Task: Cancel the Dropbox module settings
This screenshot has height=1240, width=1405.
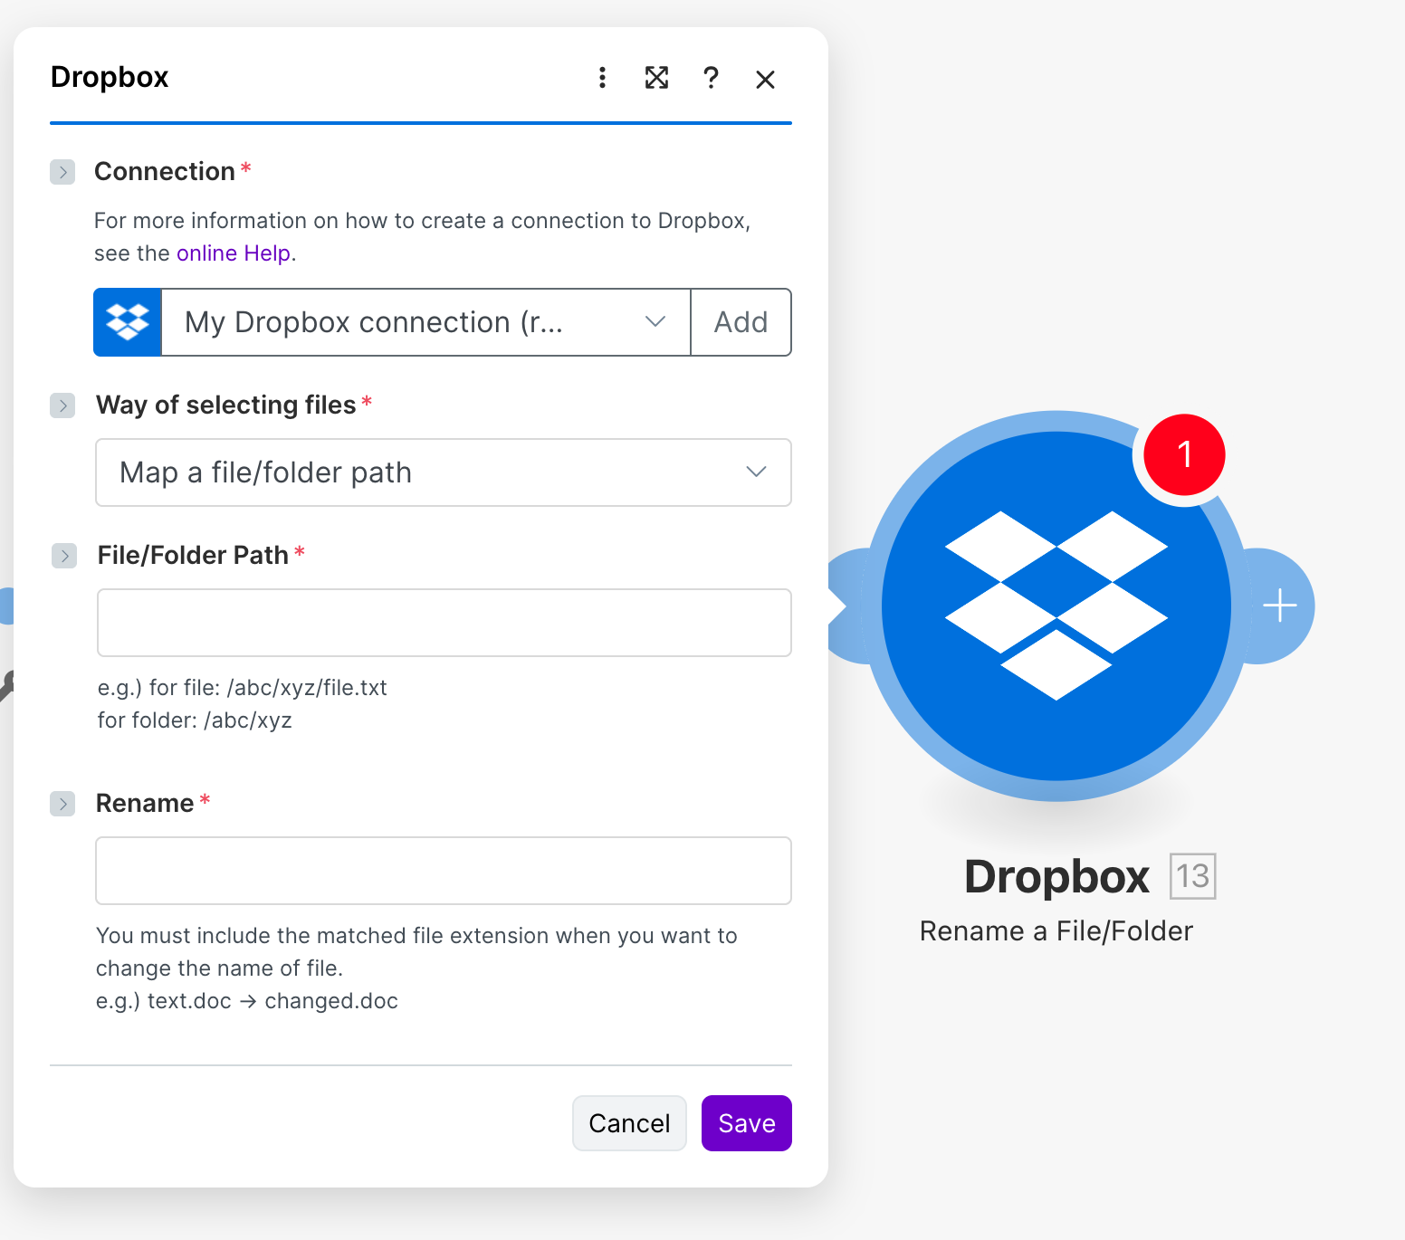Action: pyautogui.click(x=629, y=1123)
